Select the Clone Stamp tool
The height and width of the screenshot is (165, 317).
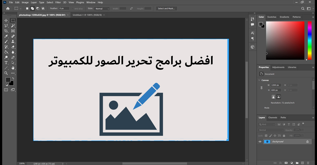pyautogui.click(x=13, y=42)
